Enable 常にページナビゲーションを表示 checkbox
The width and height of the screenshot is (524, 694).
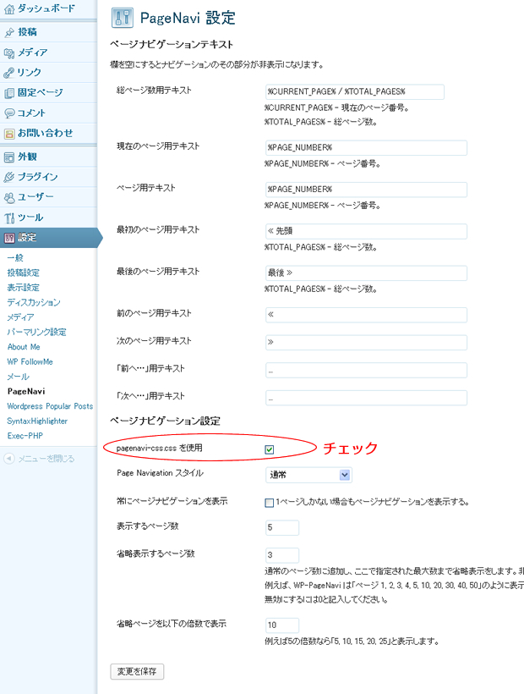[270, 502]
